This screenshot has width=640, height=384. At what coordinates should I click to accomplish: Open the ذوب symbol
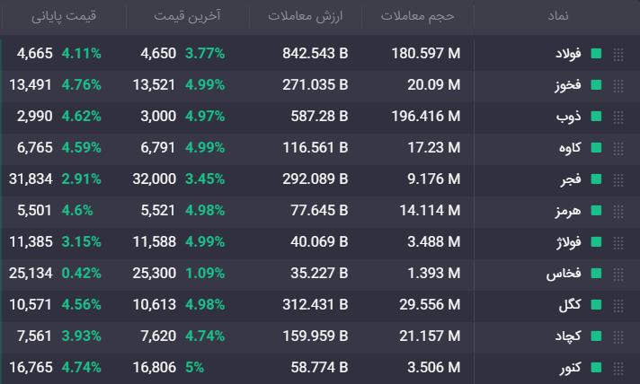point(568,117)
